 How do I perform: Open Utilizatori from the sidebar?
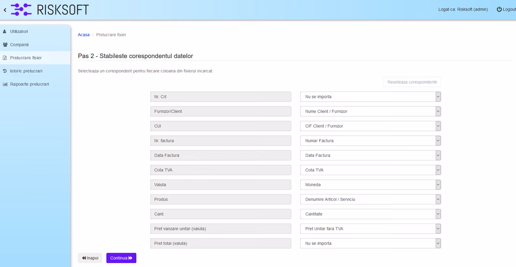tap(35, 31)
